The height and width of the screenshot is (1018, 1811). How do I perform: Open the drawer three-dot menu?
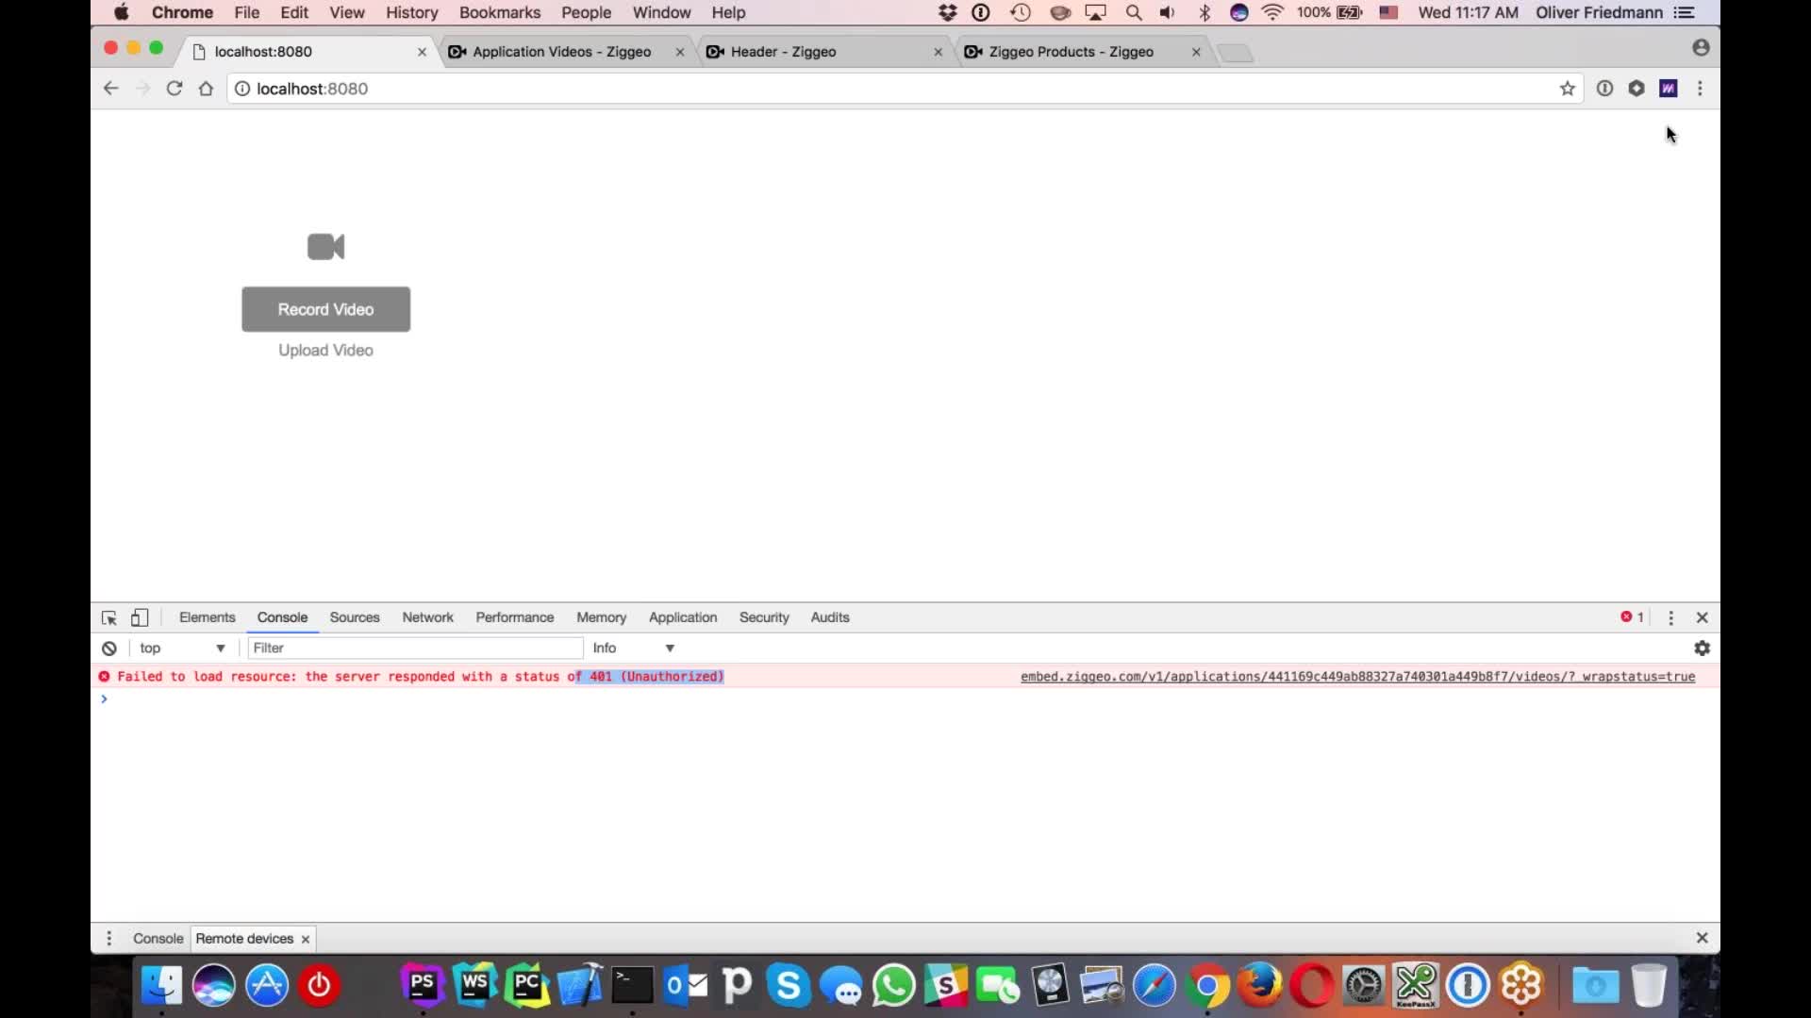pyautogui.click(x=109, y=938)
